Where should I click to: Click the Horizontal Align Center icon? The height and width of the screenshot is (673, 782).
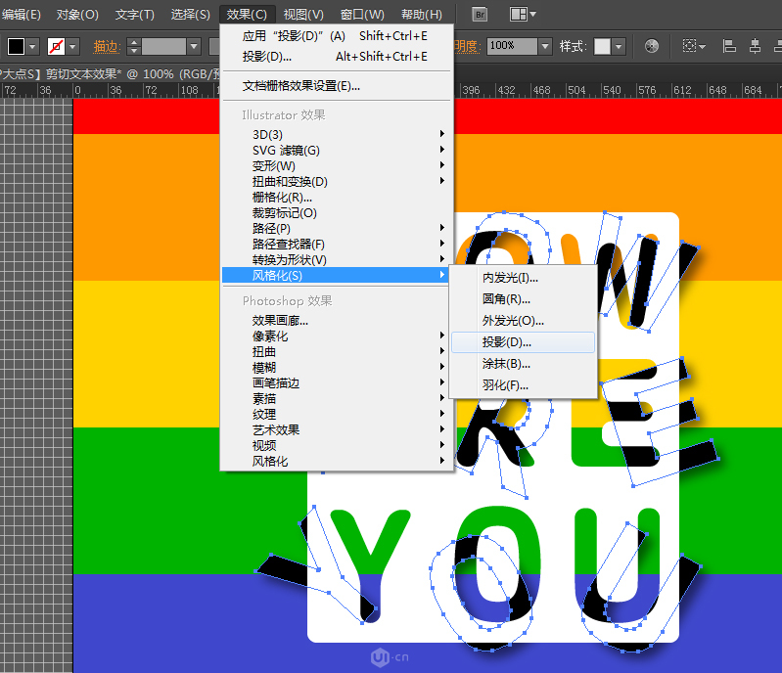755,46
